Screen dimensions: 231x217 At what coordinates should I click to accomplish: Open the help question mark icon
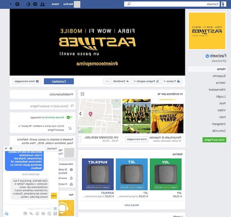(17, 4)
